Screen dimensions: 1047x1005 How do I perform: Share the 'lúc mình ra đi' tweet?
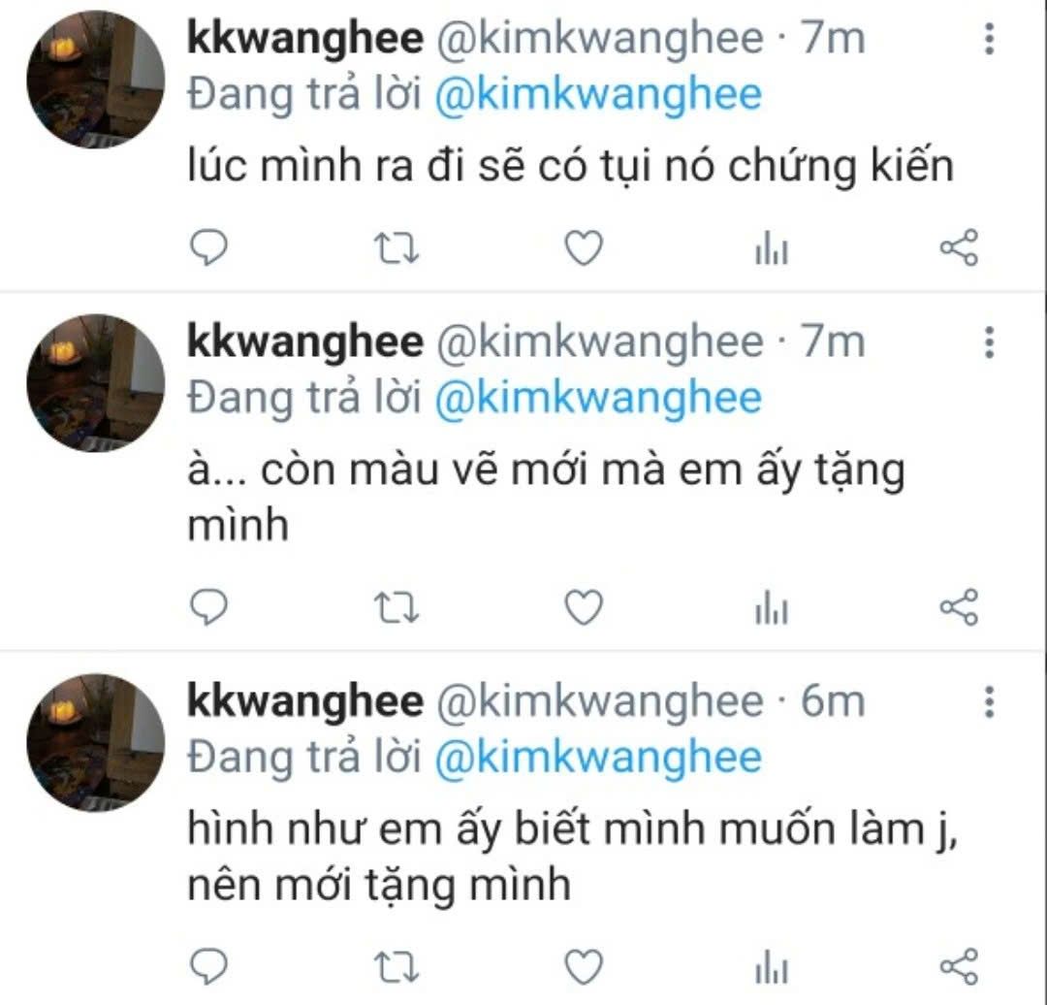coord(960,248)
